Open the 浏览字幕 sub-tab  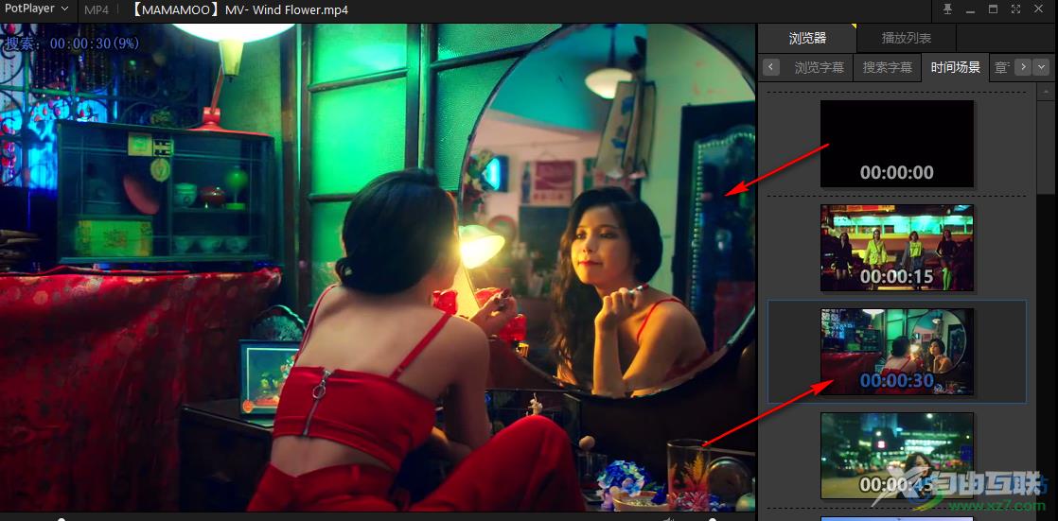(819, 67)
